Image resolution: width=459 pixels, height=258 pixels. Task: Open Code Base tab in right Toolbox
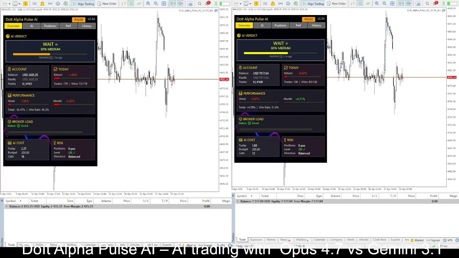point(379,240)
